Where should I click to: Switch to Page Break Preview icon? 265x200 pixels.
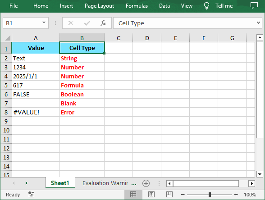pyautogui.click(x=169, y=195)
